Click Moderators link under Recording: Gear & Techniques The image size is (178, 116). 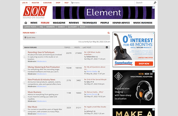tap(42, 61)
